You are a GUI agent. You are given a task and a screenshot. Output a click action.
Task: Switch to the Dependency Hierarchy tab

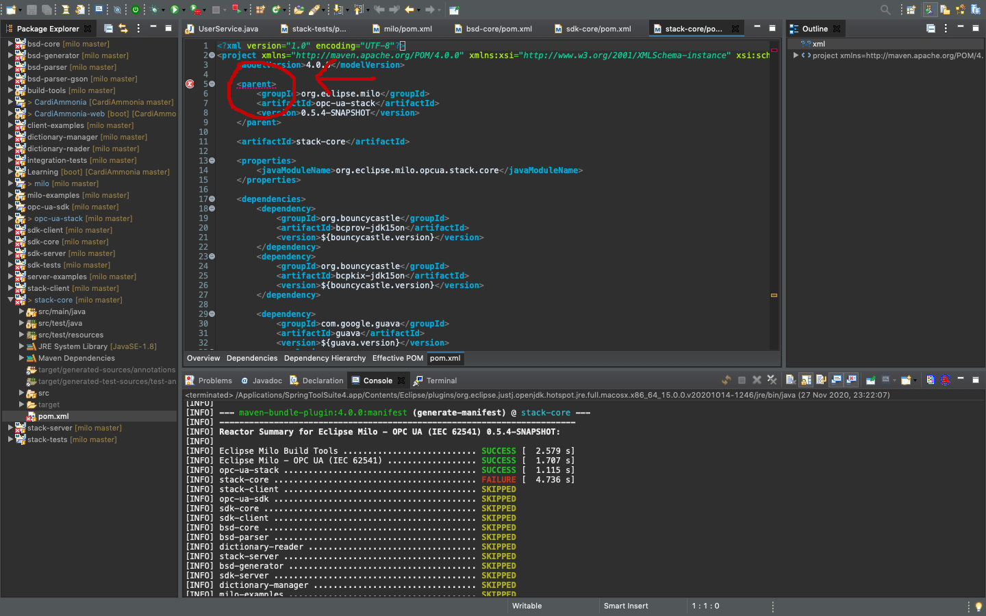pyautogui.click(x=325, y=358)
